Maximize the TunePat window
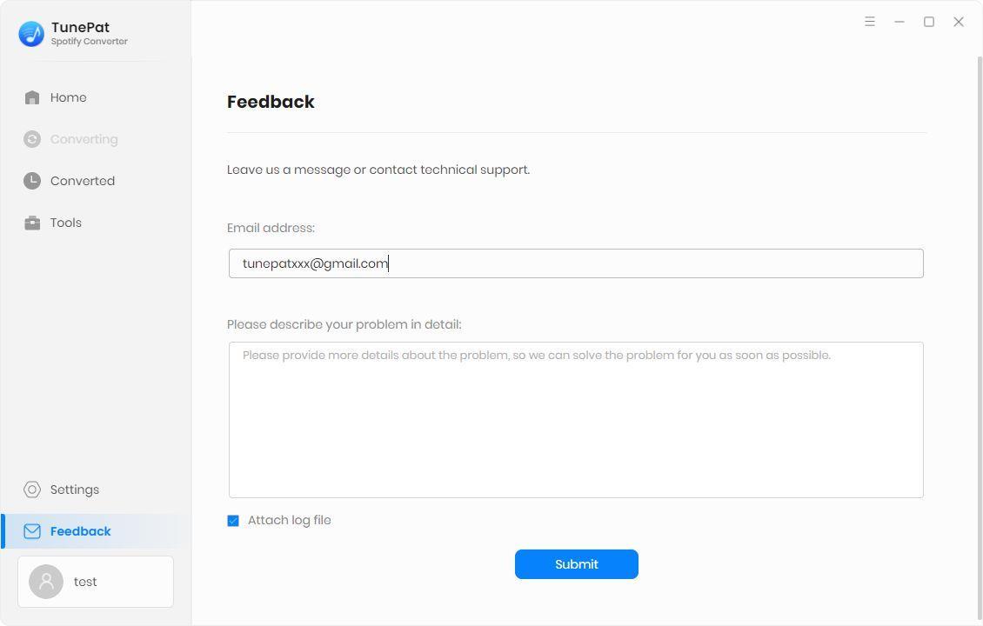 pyautogui.click(x=928, y=22)
